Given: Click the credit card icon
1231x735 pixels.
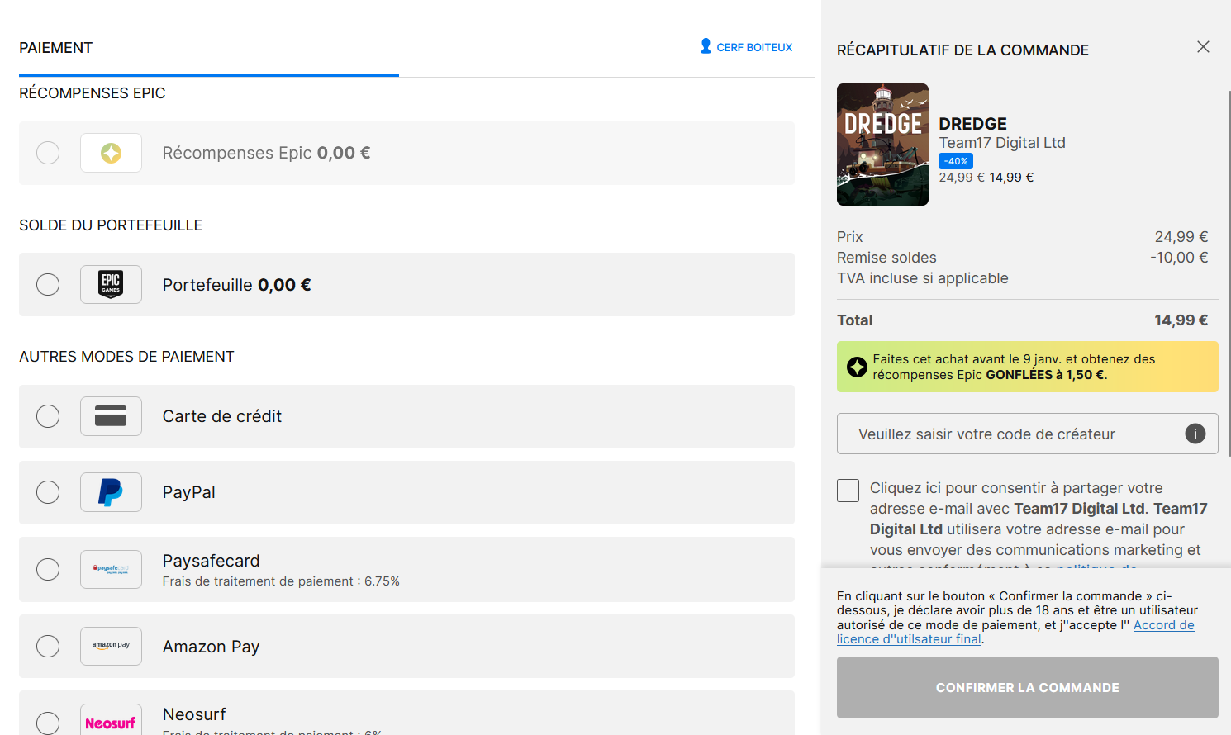Looking at the screenshot, I should tap(111, 416).
